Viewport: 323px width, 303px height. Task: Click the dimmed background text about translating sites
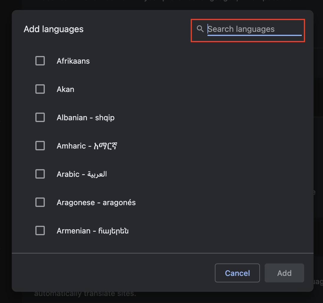pos(85,294)
